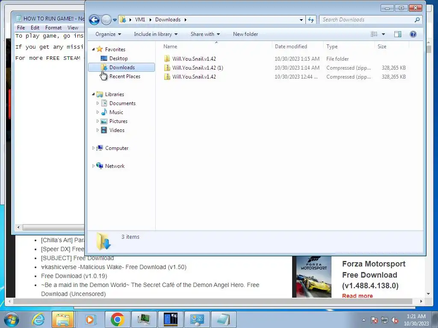The width and height of the screenshot is (438, 328).
Task: Open Free Download (v1.0.19) link
Action: pos(74,276)
